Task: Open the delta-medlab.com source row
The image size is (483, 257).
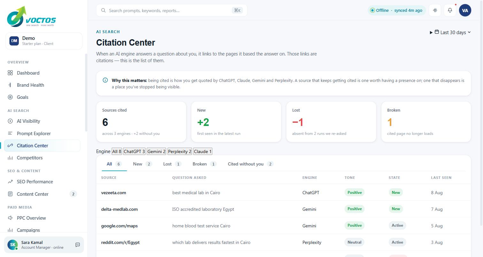Action: (x=284, y=209)
